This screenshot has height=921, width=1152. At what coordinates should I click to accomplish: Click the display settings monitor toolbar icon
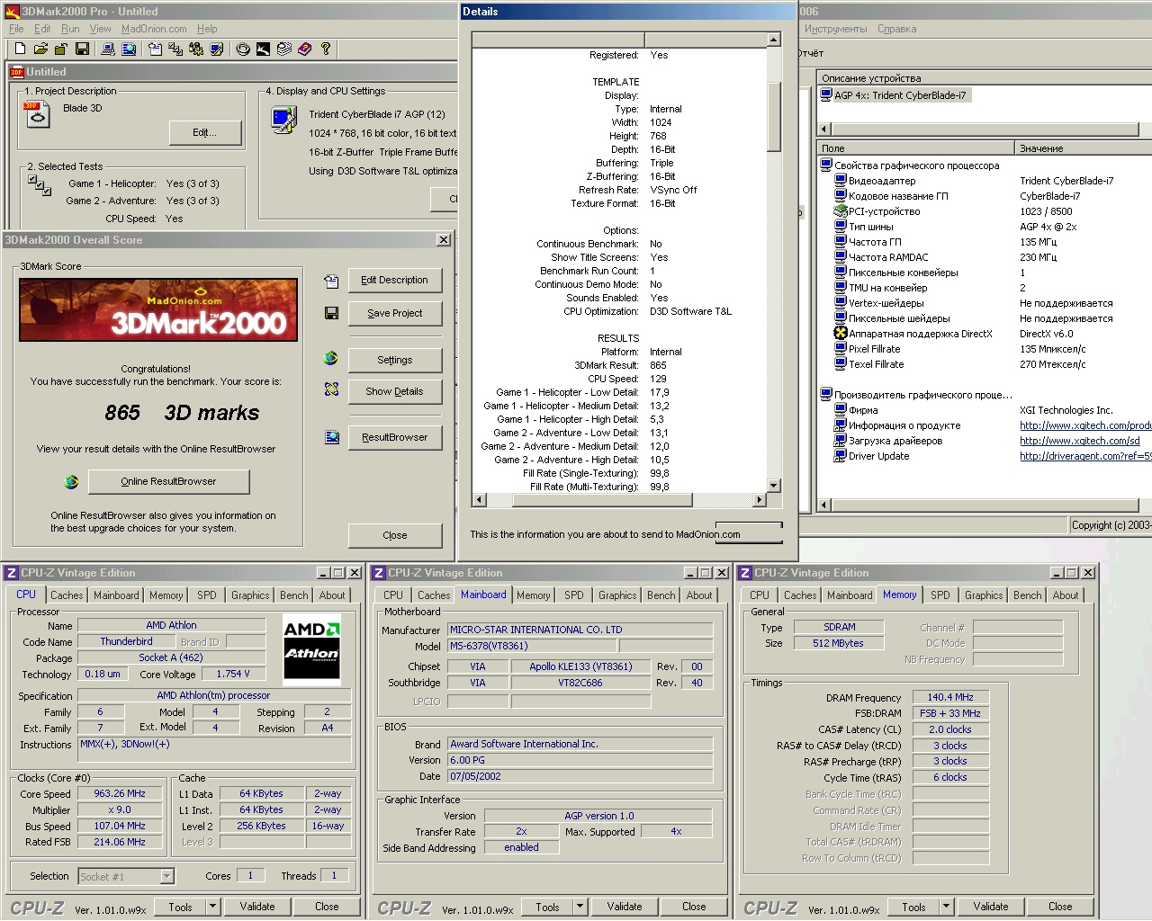tap(216, 49)
